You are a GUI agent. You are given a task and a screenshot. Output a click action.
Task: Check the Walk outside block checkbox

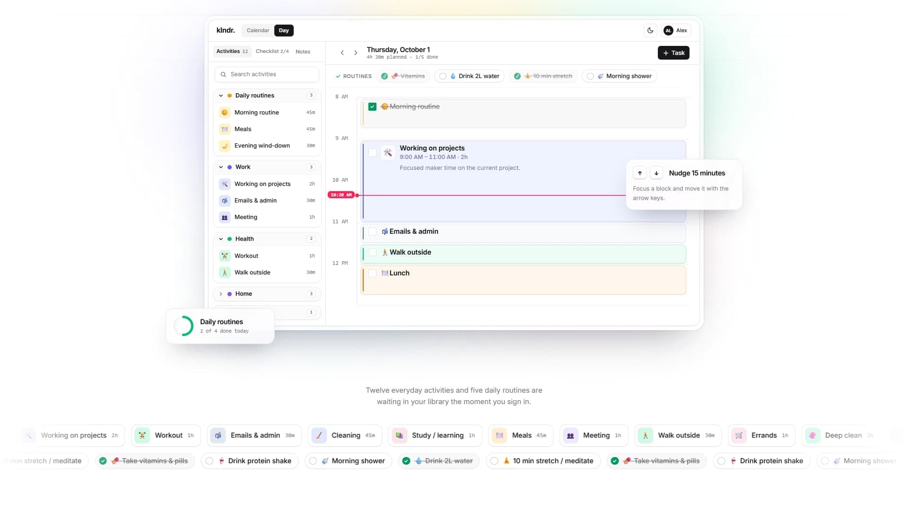click(372, 252)
